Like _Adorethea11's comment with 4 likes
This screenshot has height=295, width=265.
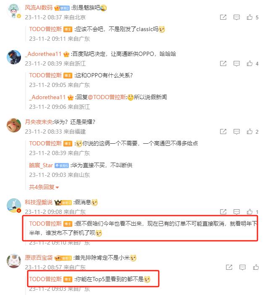(x=249, y=63)
